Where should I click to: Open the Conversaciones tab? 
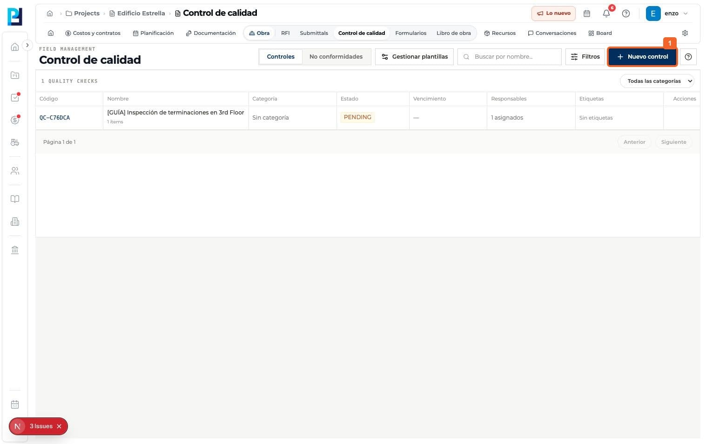pos(552,33)
